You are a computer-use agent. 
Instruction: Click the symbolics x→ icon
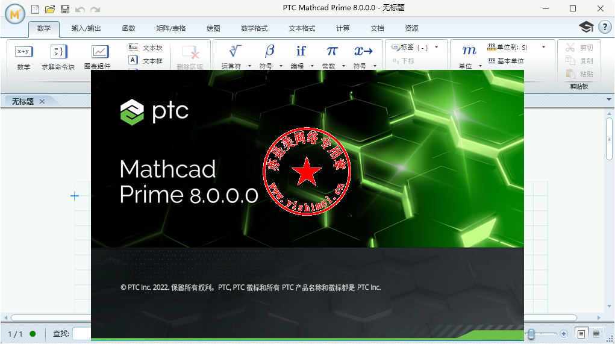(x=364, y=51)
